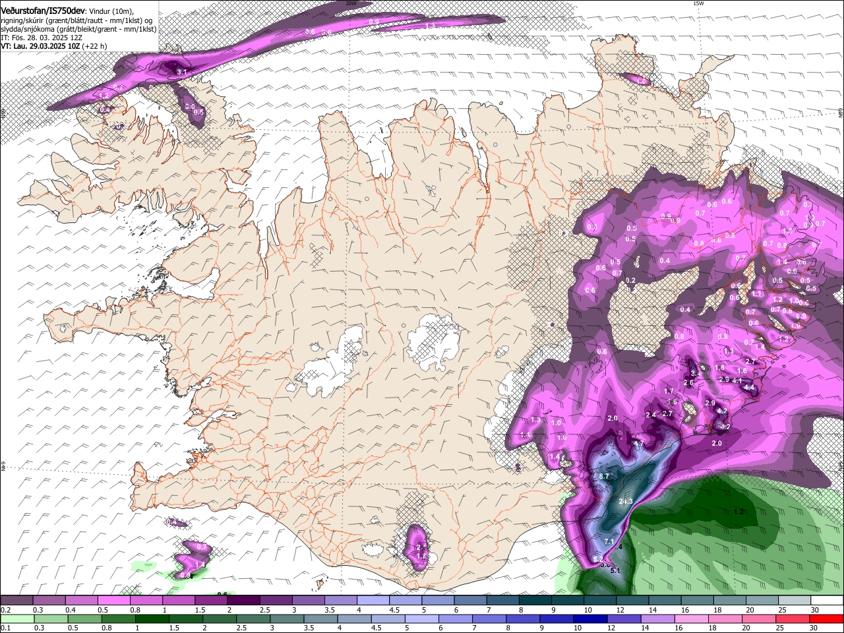Click the 3.1 value in the Westfjords snow band

(x=182, y=71)
